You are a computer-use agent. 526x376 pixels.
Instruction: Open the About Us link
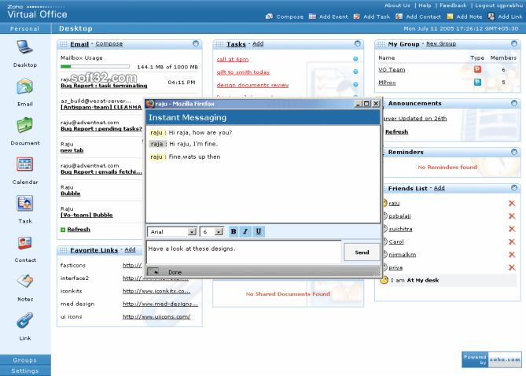click(x=397, y=6)
